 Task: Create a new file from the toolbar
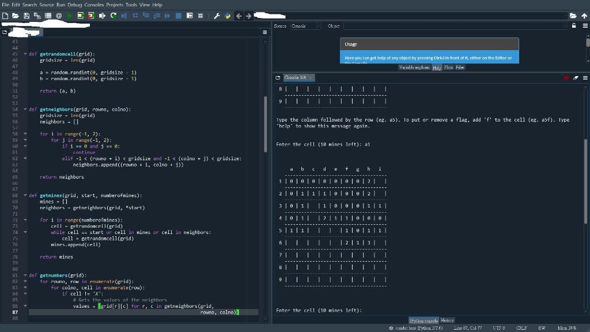(x=6, y=16)
